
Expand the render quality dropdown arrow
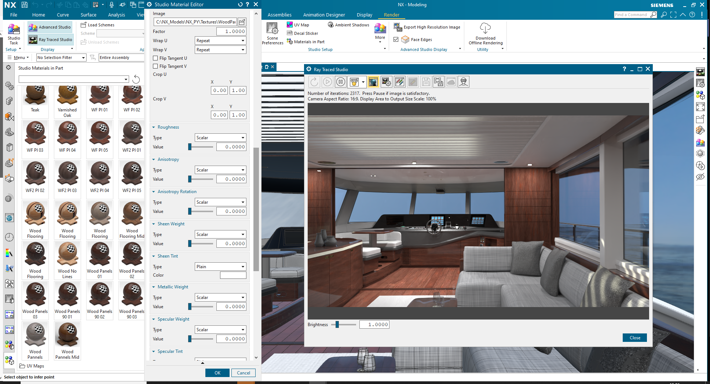(363, 82)
